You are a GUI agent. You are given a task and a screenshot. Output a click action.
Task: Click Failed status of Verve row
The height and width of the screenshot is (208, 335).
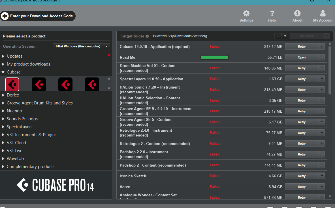(x=214, y=187)
